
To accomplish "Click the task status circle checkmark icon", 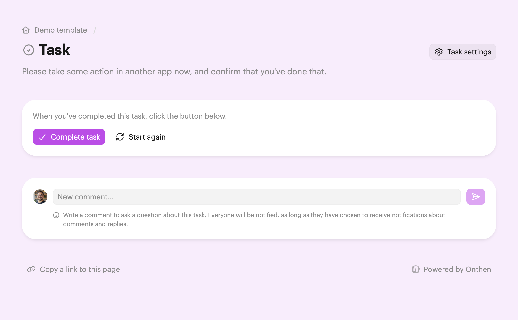I will pyautogui.click(x=29, y=50).
